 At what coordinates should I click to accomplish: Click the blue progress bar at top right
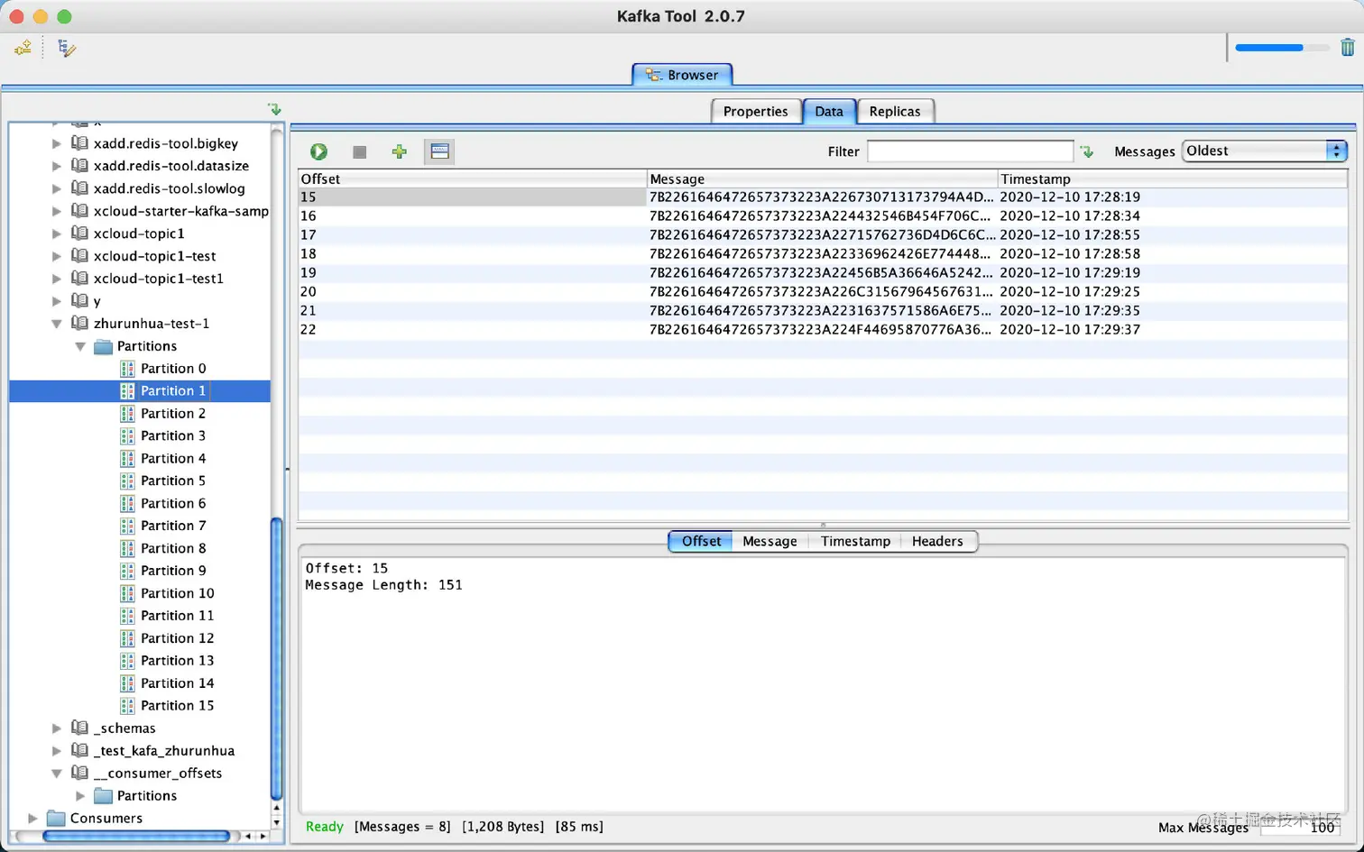[x=1281, y=48]
